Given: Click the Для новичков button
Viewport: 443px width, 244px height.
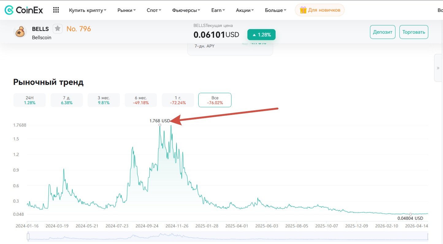Looking at the screenshot, I should pos(320,10).
